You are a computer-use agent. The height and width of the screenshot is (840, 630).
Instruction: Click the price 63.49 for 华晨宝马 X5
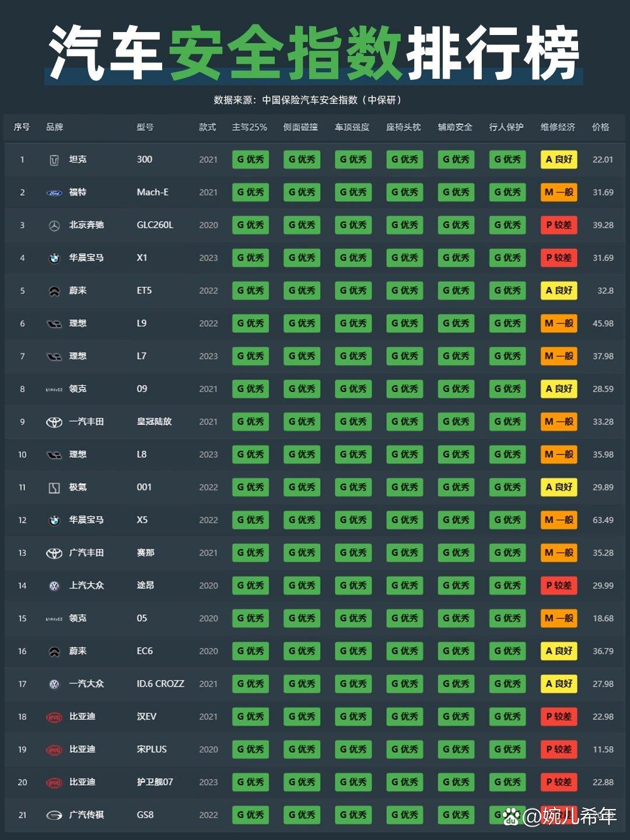(x=603, y=520)
